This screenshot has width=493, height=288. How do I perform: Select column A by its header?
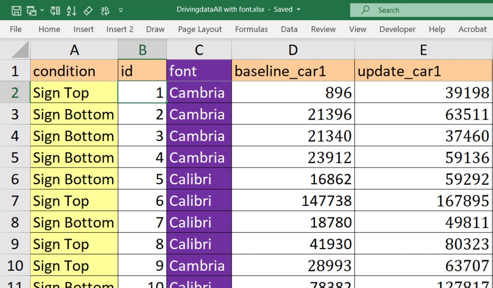pyautogui.click(x=74, y=50)
